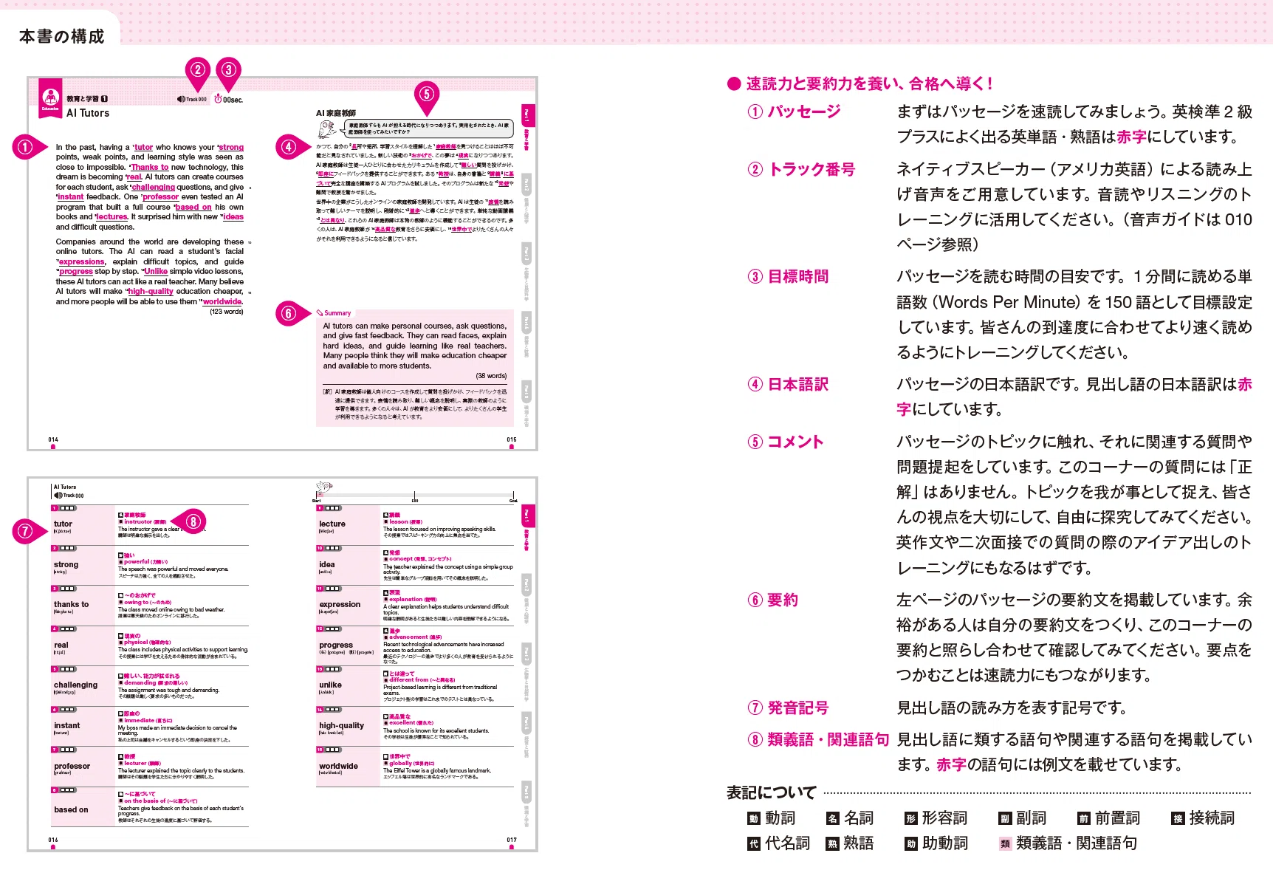Image resolution: width=1273 pixels, height=870 pixels.
Task: Click the 'AI 家庭教師' translation title
Action: [336, 113]
